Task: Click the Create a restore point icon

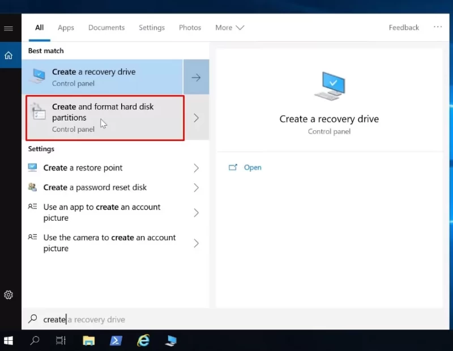Action: click(32, 168)
